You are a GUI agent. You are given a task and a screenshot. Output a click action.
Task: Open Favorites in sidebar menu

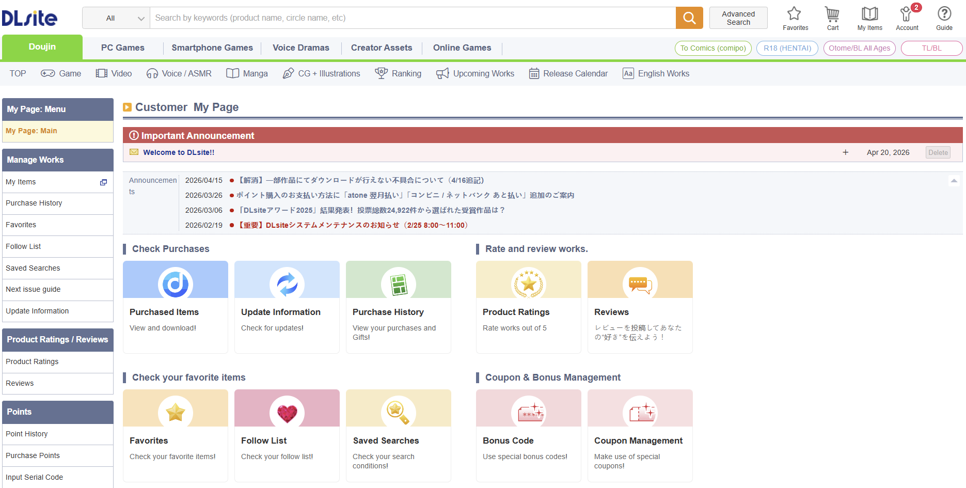58,225
